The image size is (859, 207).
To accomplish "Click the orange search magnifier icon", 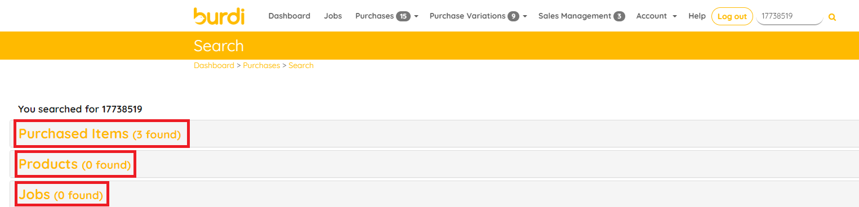I will (832, 17).
